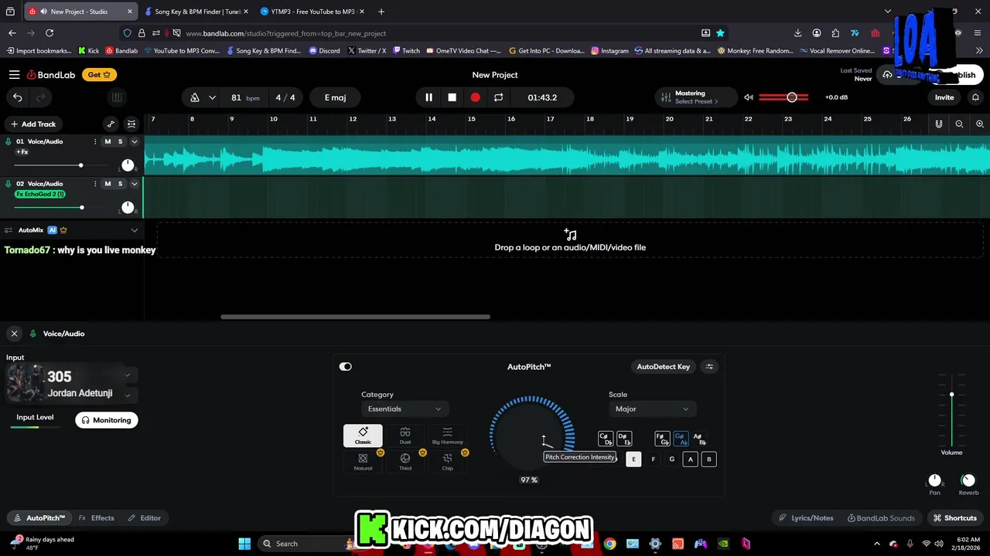Click the Monitoring headphones button
Screen dimensions: 990x556
coord(107,420)
